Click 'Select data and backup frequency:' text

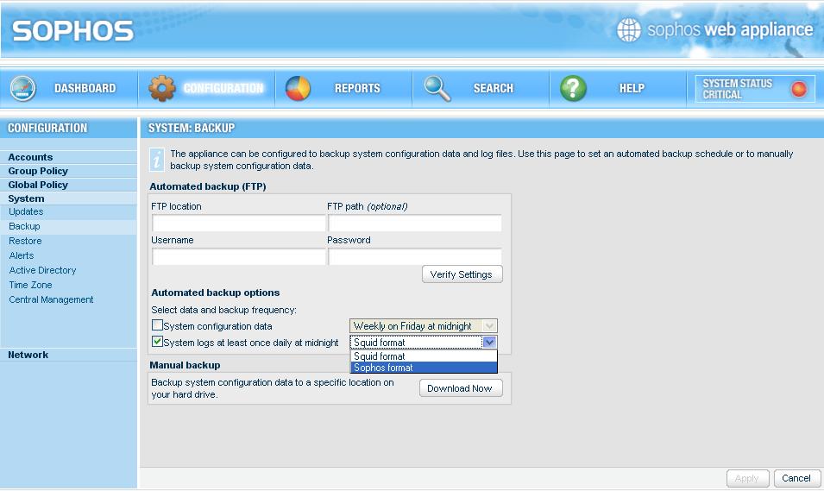(x=223, y=310)
